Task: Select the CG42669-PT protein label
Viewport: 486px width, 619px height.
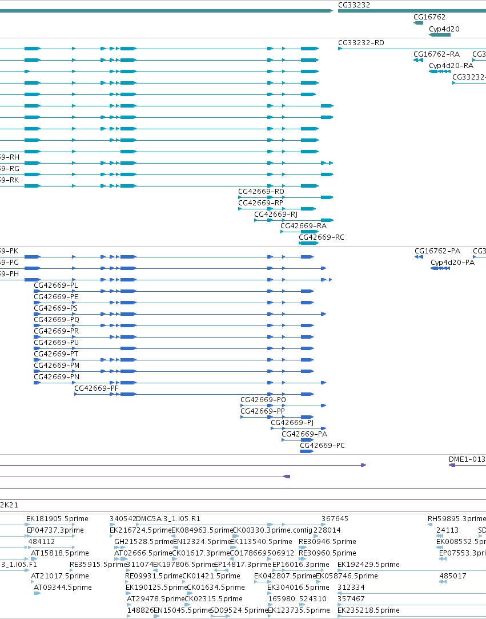Action: click(56, 354)
